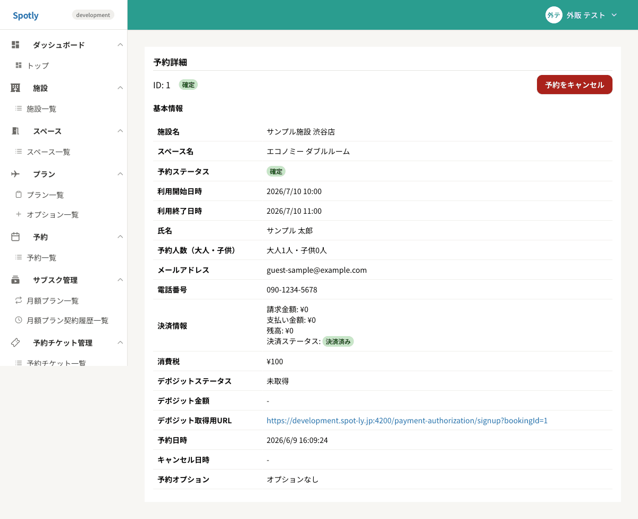Click the repeat icon beside 月額プラン一覧
The image size is (638, 519).
coord(19,300)
